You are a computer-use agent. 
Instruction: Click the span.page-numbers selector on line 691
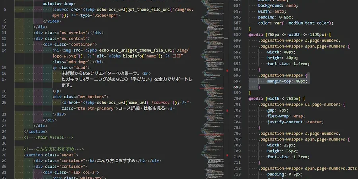click(x=325, y=46)
